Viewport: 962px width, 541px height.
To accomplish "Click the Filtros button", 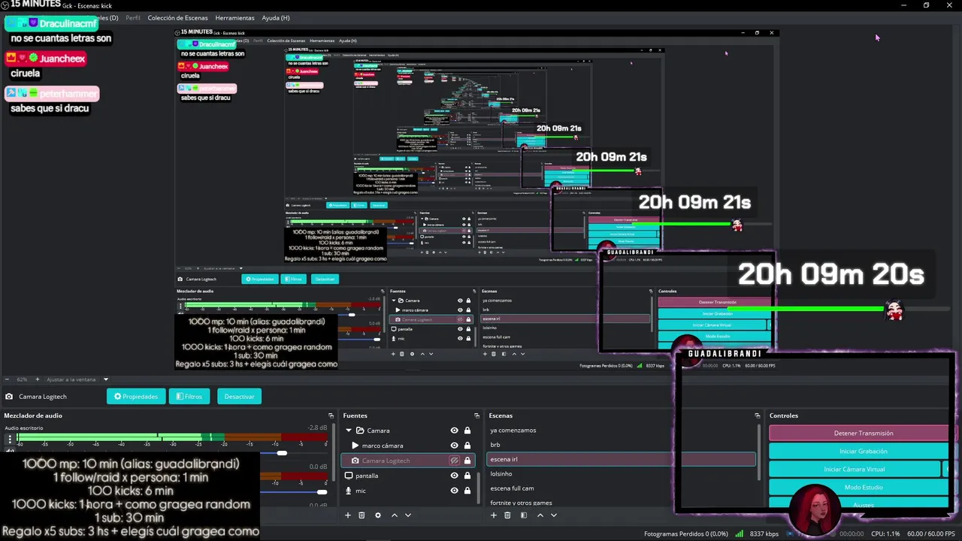I will tap(189, 397).
